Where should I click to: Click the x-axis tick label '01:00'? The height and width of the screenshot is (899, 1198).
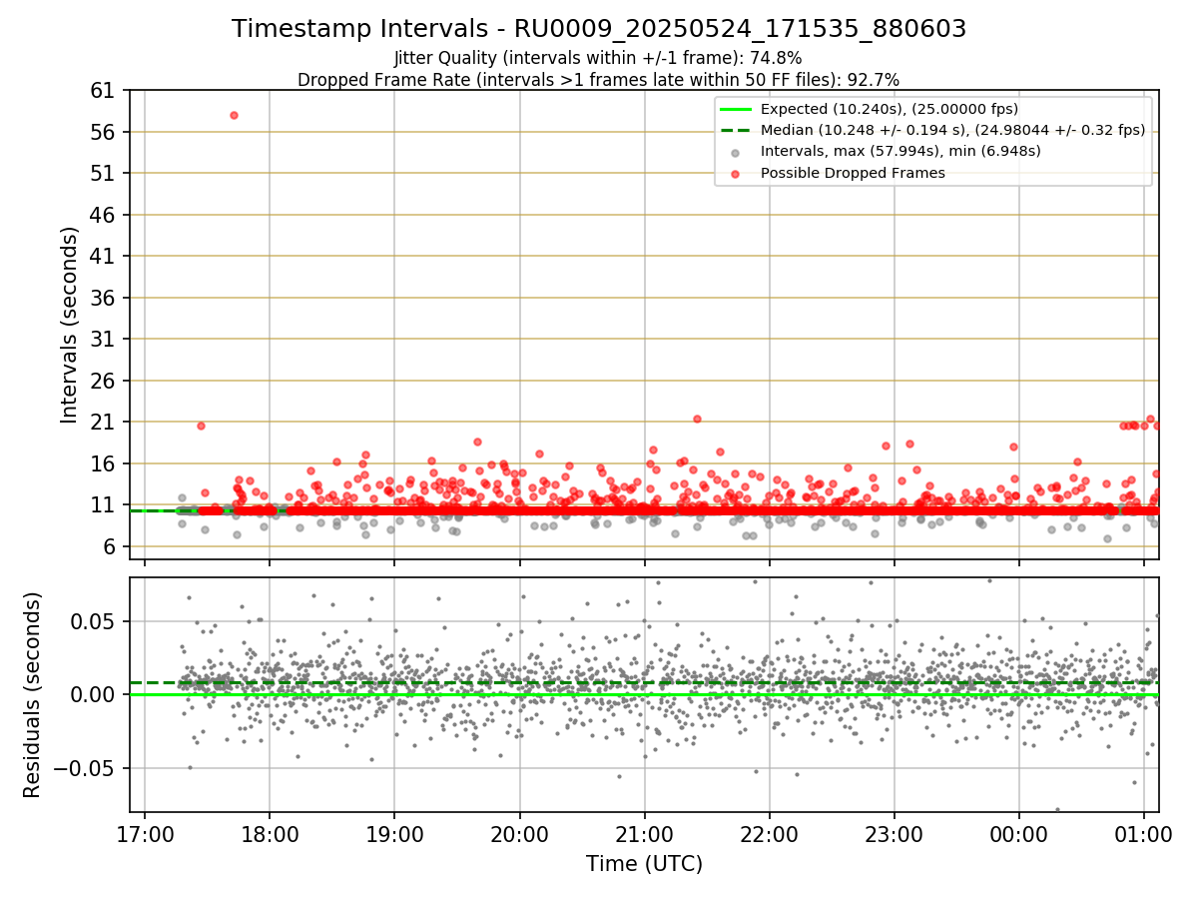(1144, 833)
